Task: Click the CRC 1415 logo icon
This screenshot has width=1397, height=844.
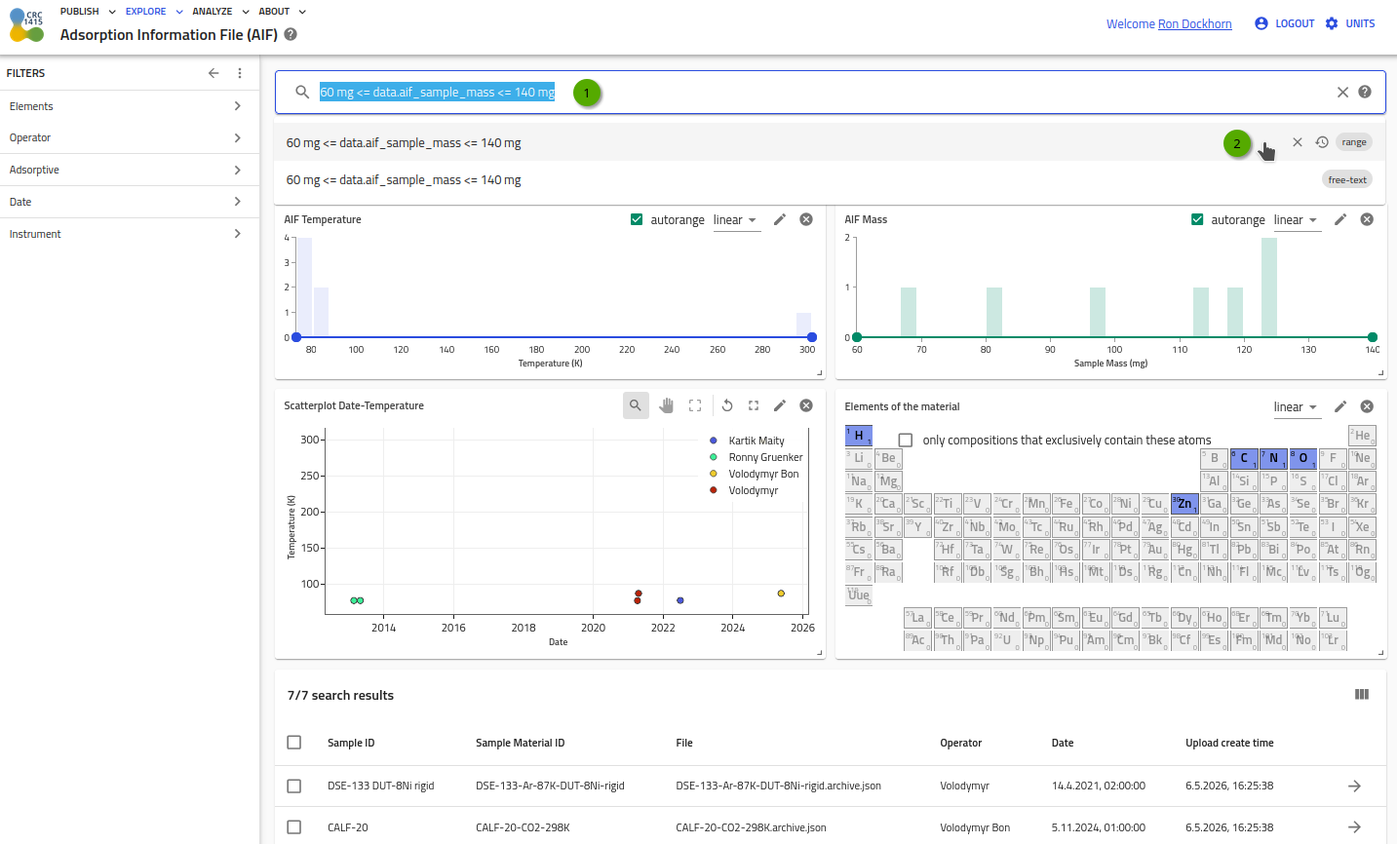Action: 27,23
